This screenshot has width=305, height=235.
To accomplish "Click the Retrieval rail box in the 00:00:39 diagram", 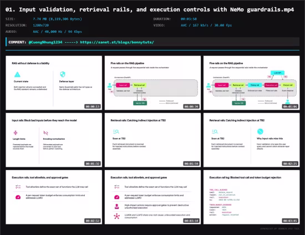I will tap(139, 85).
